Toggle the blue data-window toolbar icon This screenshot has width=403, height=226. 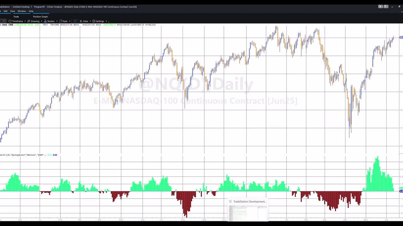(x=75, y=21)
